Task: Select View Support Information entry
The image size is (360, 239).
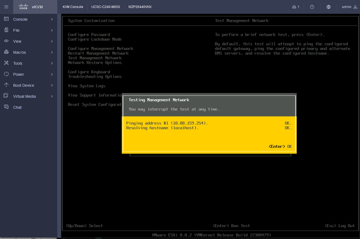Action: pos(95,95)
